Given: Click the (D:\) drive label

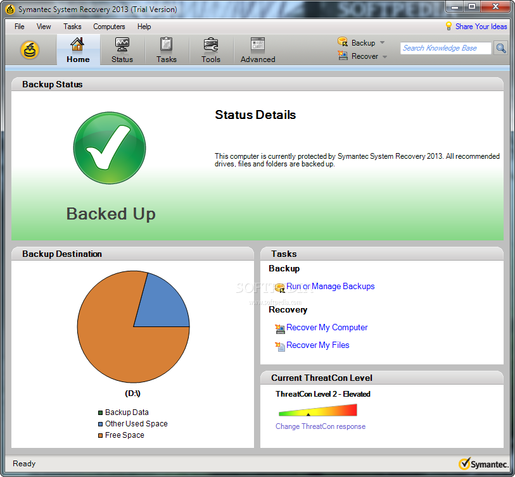Looking at the screenshot, I should (132, 393).
